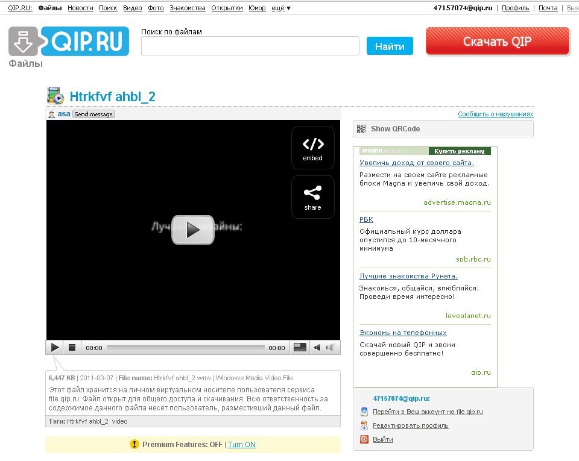Go to Знакомства section
Screen dimensions: 579x461
click(188, 8)
